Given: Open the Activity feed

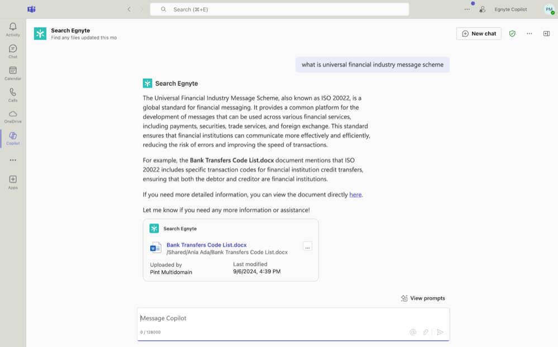Looking at the screenshot, I should (x=13, y=30).
